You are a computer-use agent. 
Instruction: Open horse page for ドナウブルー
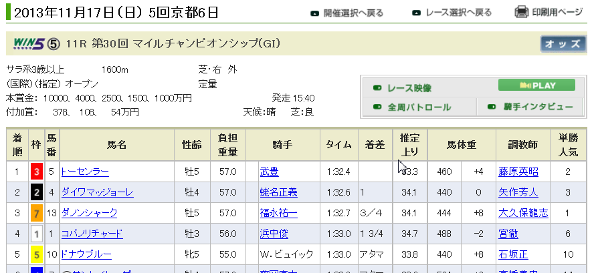point(86,254)
